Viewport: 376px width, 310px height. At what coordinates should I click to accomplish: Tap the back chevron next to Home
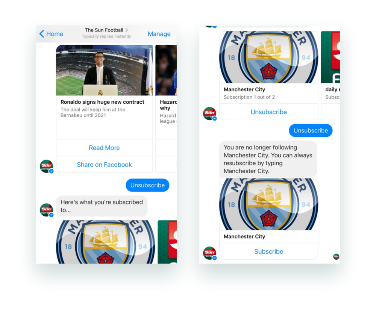point(42,34)
